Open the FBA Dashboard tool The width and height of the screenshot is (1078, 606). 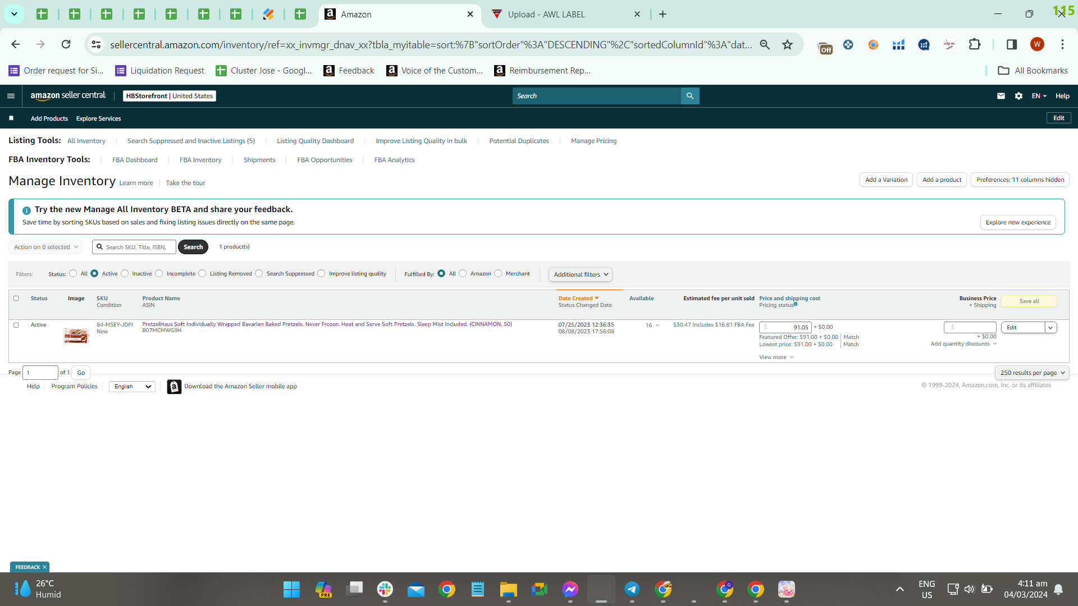click(x=135, y=160)
